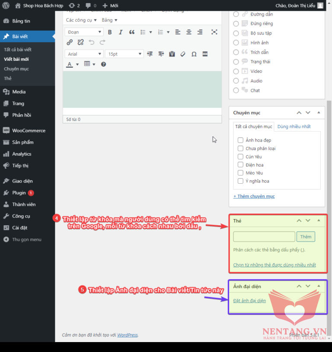Screen dimensions: 332x352
Task: Open the special character Omega icon
Action: tap(194, 54)
